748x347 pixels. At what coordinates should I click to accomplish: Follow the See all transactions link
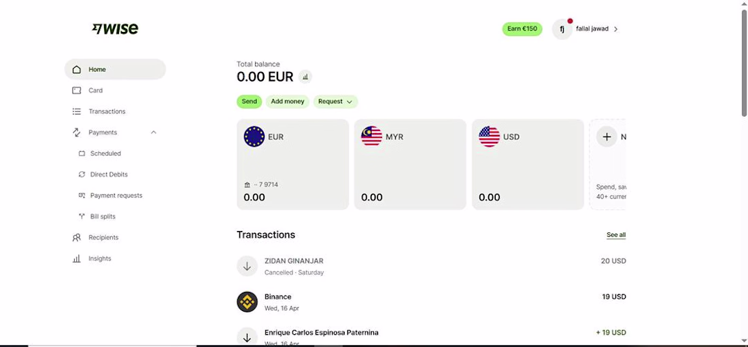pyautogui.click(x=616, y=235)
